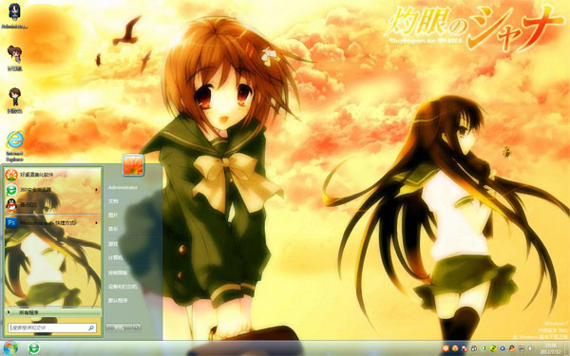
Task: Open 腾讯QQ penguin icon in Start menu
Action: (11, 205)
